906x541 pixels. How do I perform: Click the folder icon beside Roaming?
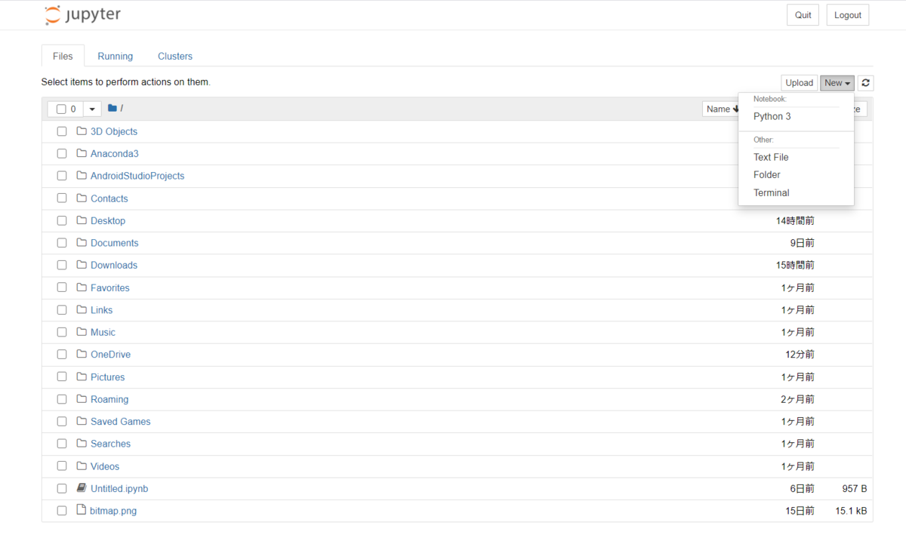[82, 399]
